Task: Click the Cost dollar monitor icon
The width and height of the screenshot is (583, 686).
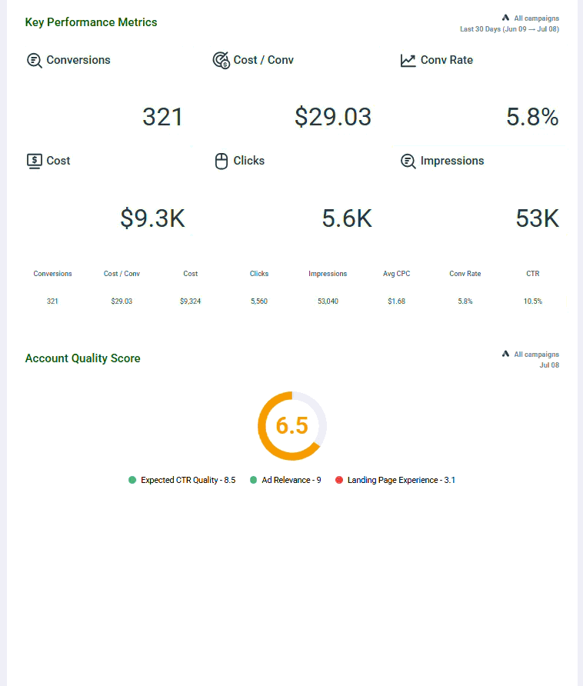Action: 35,161
